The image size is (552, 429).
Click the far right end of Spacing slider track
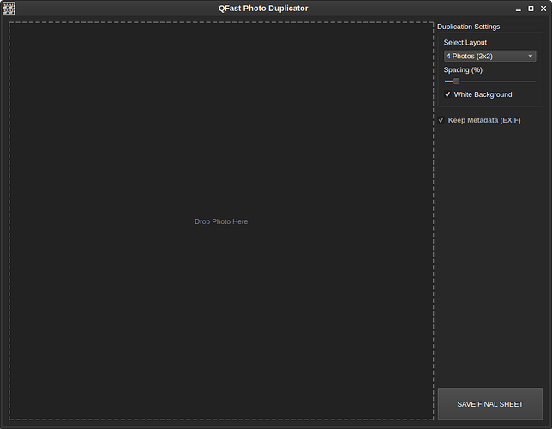coord(534,82)
